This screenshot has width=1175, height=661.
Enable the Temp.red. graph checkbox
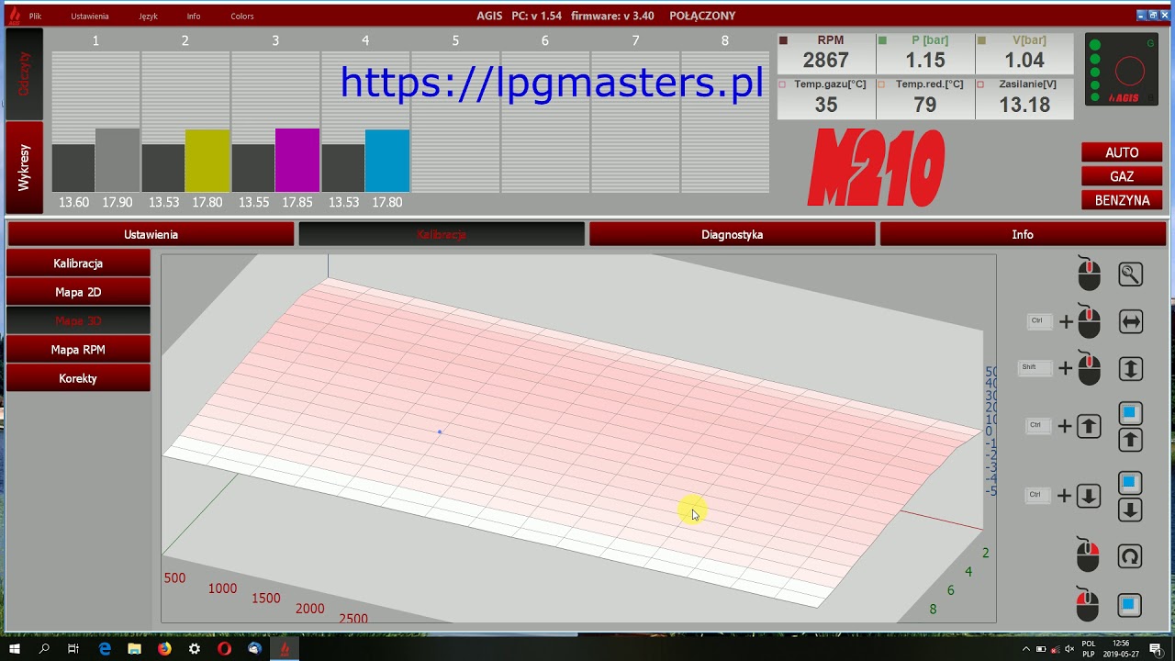point(882,84)
